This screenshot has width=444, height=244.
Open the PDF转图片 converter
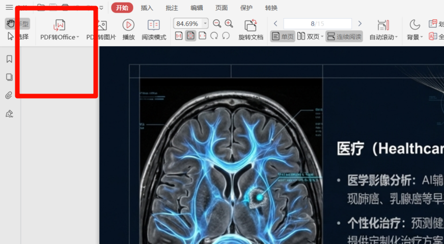pyautogui.click(x=101, y=30)
